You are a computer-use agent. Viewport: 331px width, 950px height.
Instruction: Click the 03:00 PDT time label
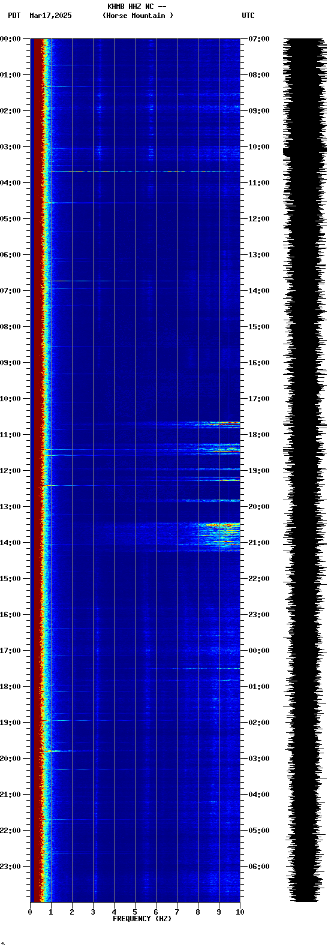point(11,147)
